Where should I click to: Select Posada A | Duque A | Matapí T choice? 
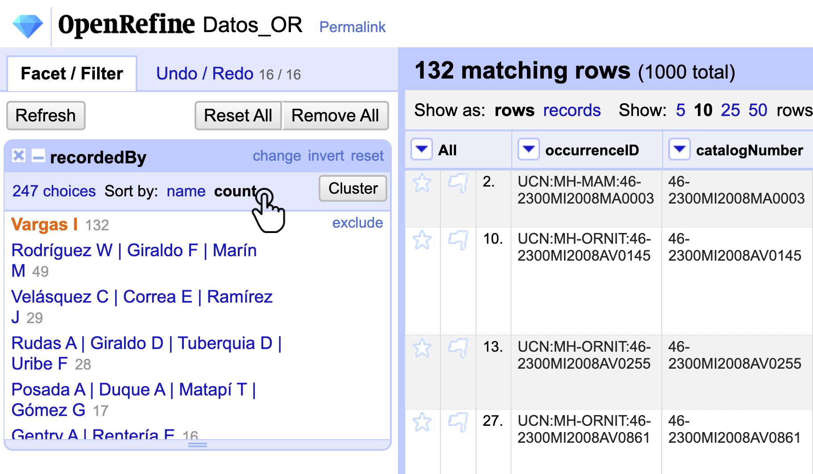tap(133, 399)
